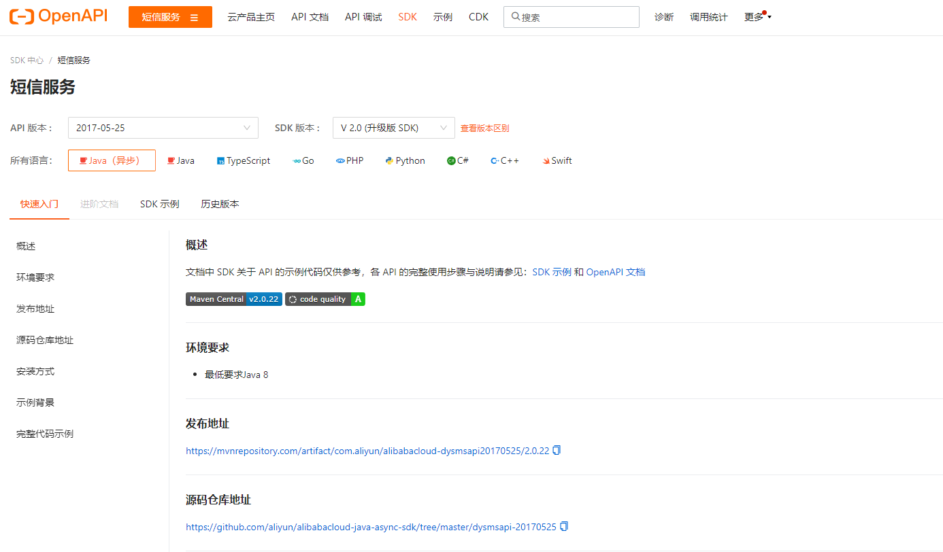Open the 短信服务 product menu button
Viewport: 943px width, 552px height.
coord(170,17)
